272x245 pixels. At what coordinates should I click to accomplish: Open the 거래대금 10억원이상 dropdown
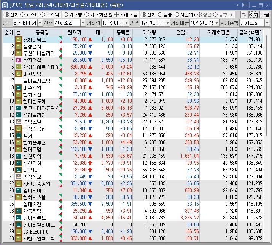point(217,23)
